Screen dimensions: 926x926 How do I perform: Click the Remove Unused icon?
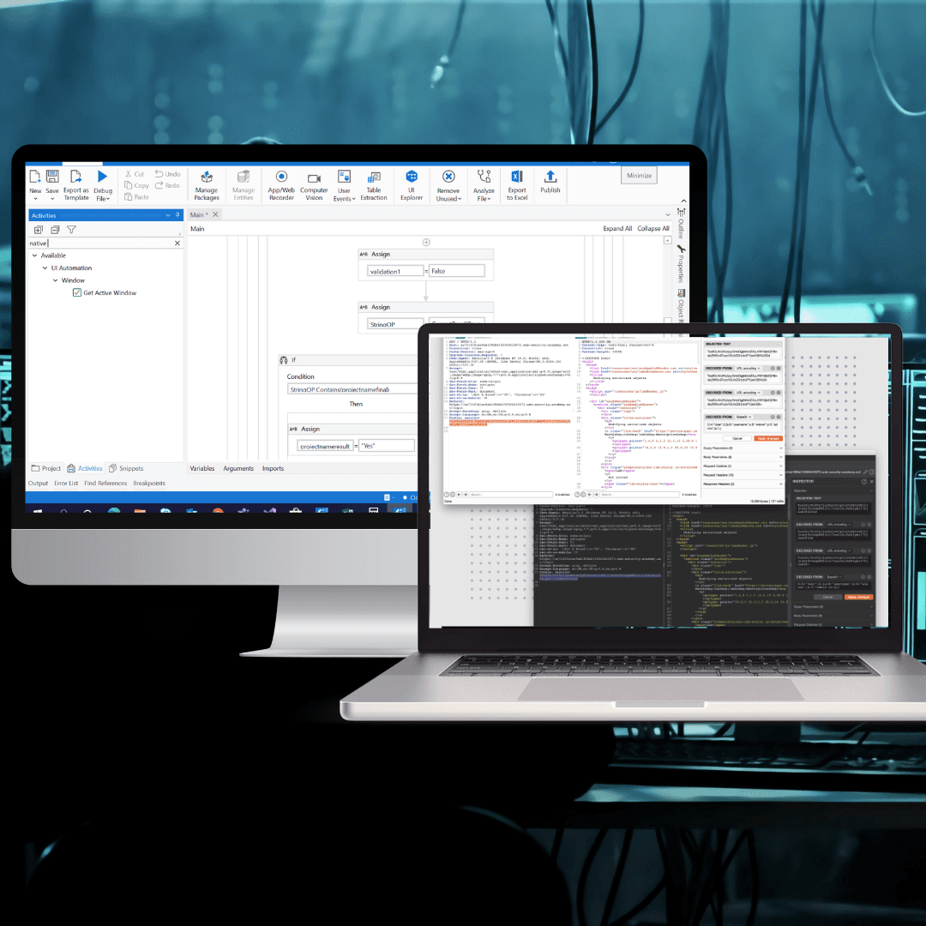[448, 177]
